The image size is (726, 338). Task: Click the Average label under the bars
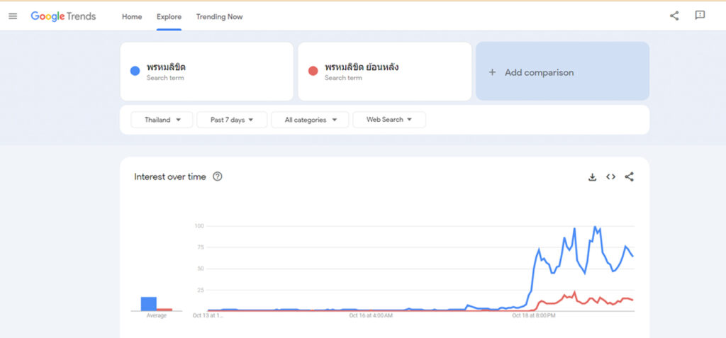coord(157,316)
